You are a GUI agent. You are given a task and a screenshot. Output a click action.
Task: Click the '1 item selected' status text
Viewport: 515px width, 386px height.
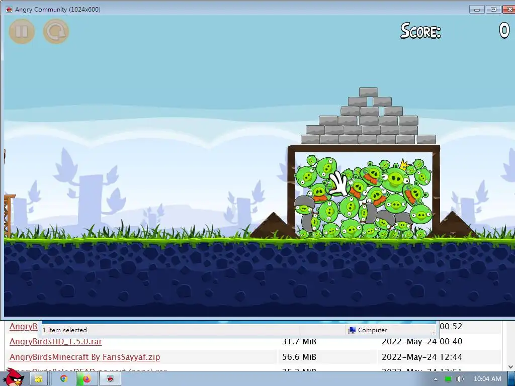[65, 330]
